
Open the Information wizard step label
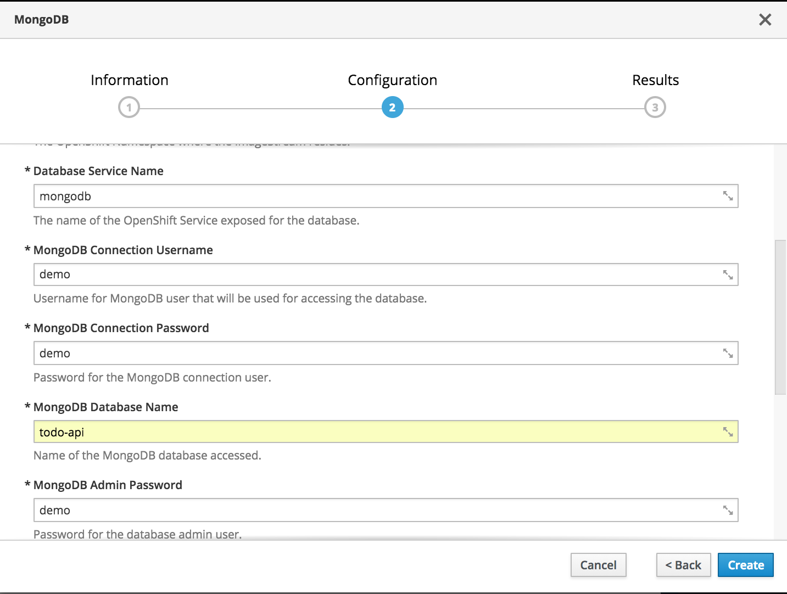(x=130, y=80)
